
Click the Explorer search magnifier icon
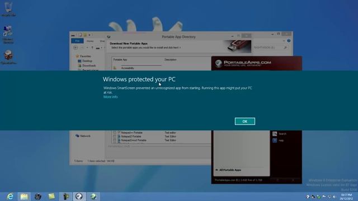[285, 47]
